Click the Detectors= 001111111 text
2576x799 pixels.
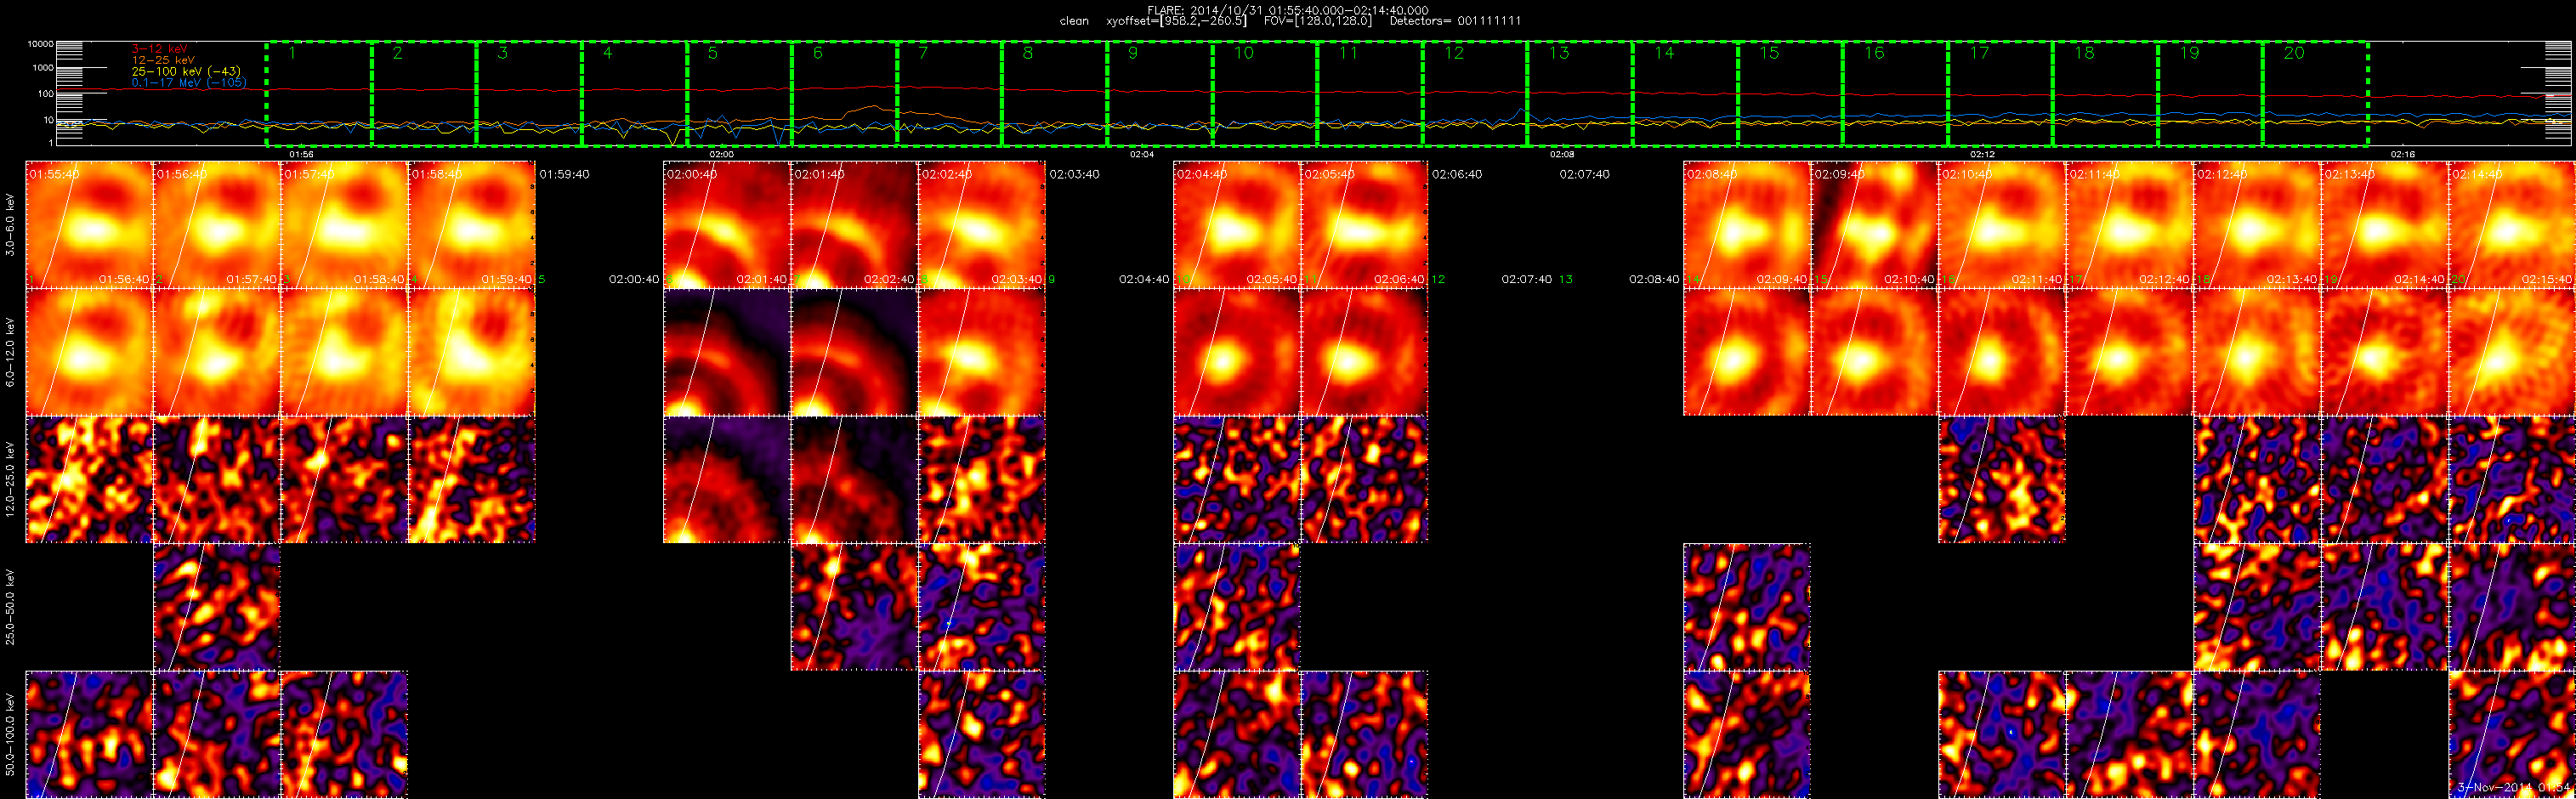tap(1455, 21)
